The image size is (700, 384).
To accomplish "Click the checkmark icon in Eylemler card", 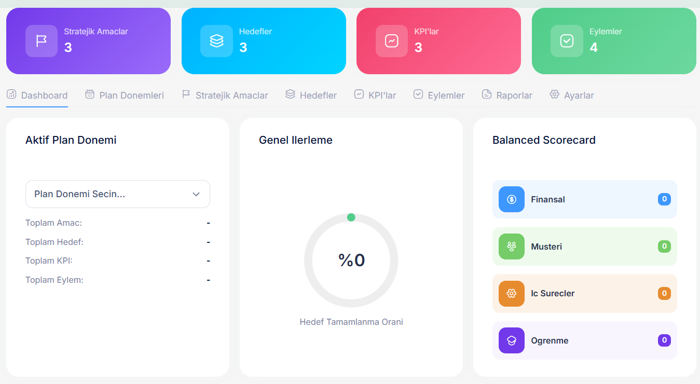I will click(567, 41).
